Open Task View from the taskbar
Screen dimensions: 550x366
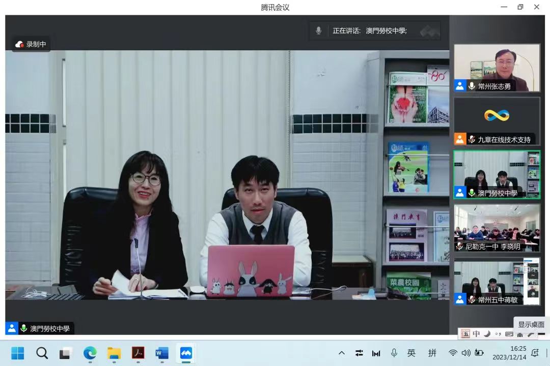66,353
